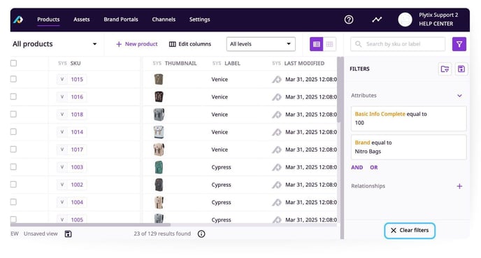Click the variant V badge for SKU 1015
The image size is (481, 258).
pos(62,80)
